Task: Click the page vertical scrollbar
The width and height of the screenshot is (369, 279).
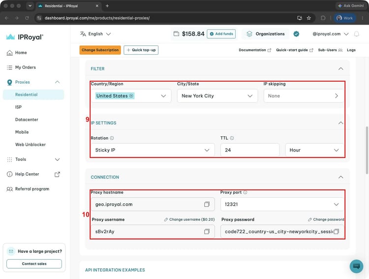Action: point(367,150)
